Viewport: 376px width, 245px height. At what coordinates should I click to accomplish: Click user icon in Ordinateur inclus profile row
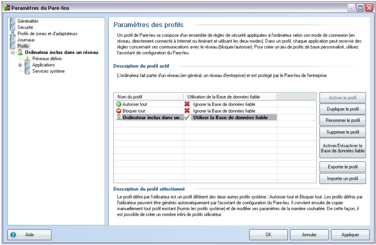click(x=119, y=117)
